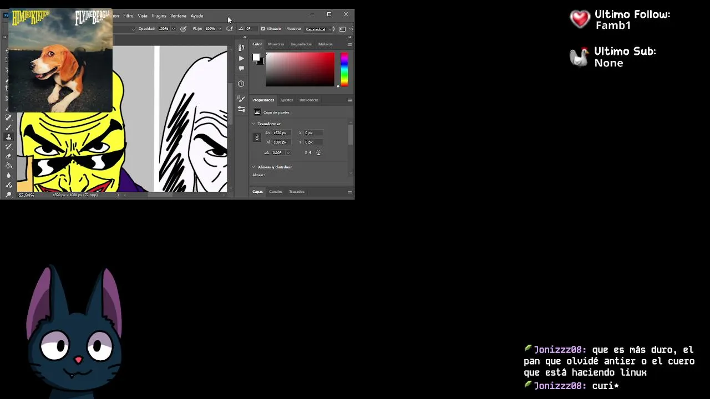Open Capas panel options menu icon
Viewport: 710px width, 399px height.
tap(349, 192)
